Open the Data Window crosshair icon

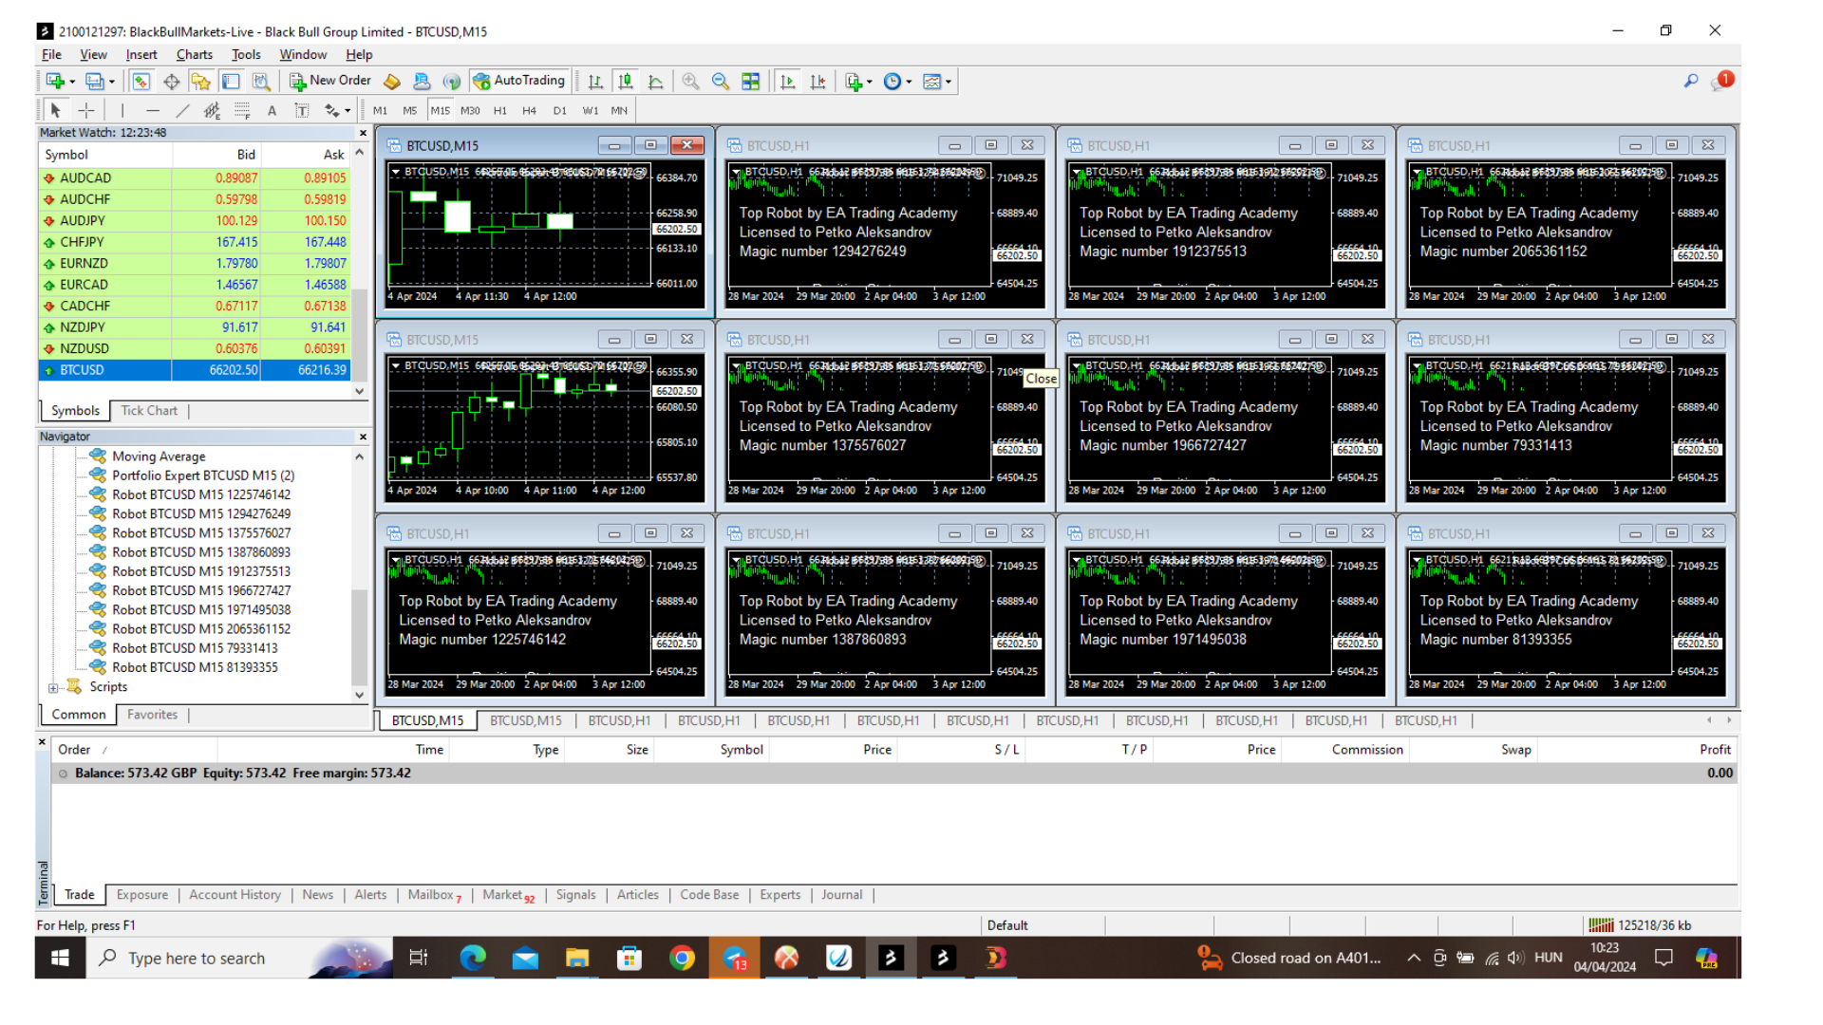click(x=171, y=82)
